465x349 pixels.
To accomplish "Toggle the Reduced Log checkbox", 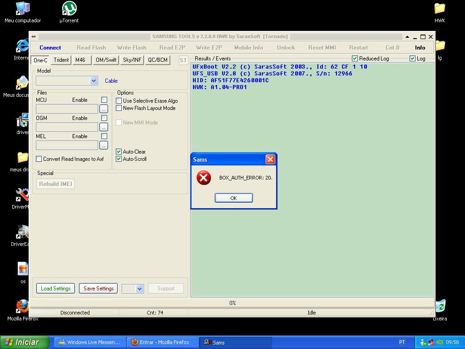I will click(x=355, y=59).
